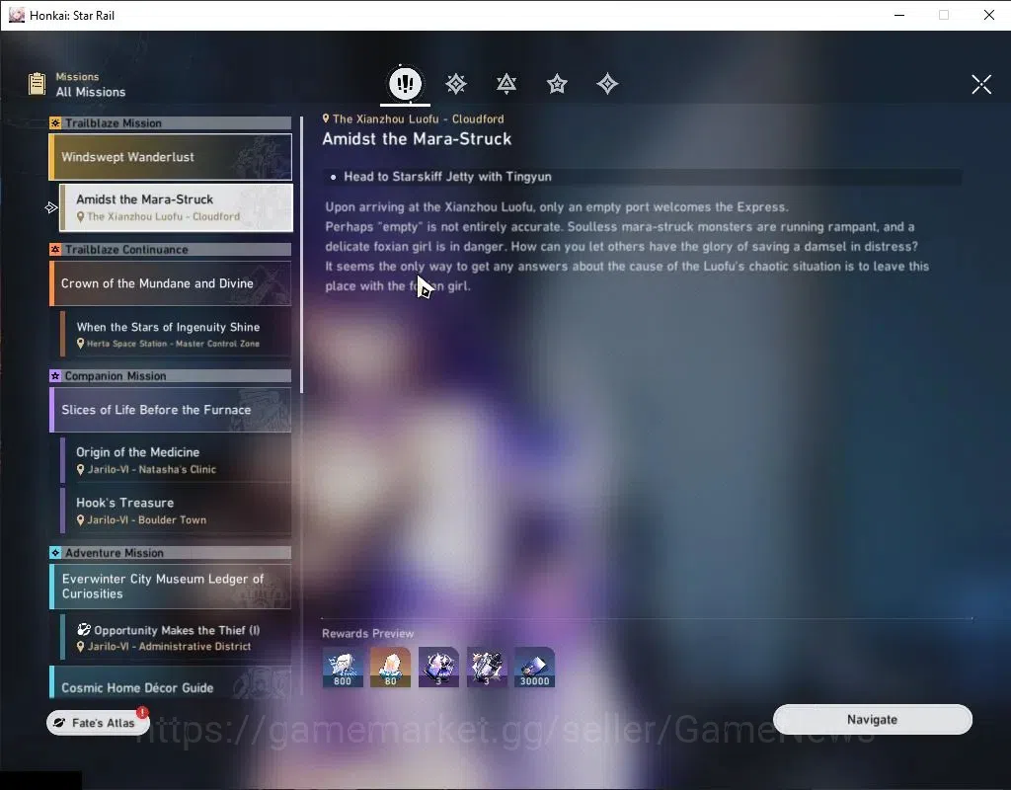Collapse Slices of Life Before the Furnace

(x=170, y=410)
